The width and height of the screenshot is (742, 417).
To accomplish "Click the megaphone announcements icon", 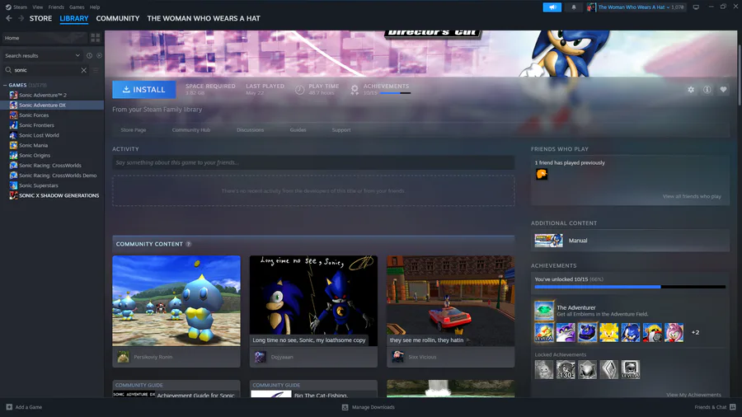I will [x=552, y=7].
